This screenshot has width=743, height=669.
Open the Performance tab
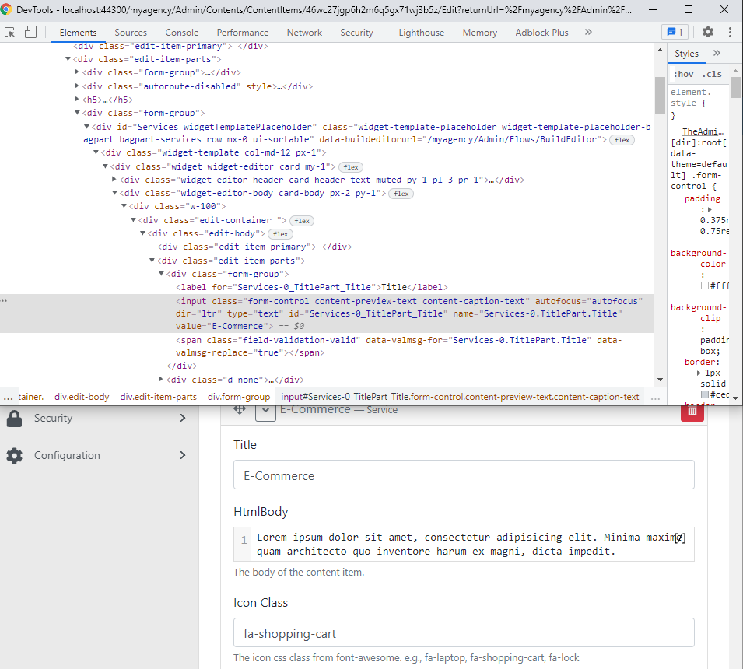[243, 32]
